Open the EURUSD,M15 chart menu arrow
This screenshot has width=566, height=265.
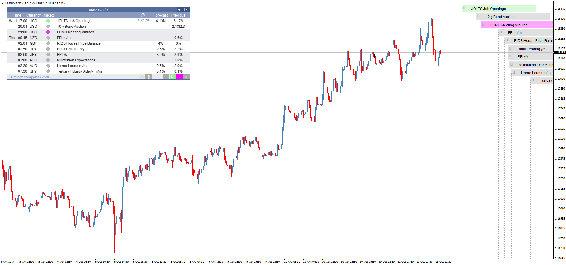pyautogui.click(x=3, y=3)
